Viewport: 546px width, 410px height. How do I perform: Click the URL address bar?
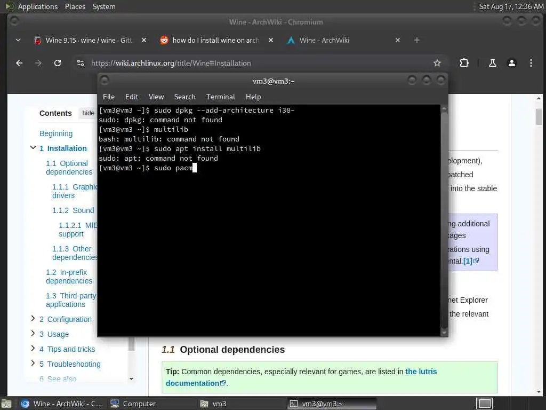(x=258, y=63)
